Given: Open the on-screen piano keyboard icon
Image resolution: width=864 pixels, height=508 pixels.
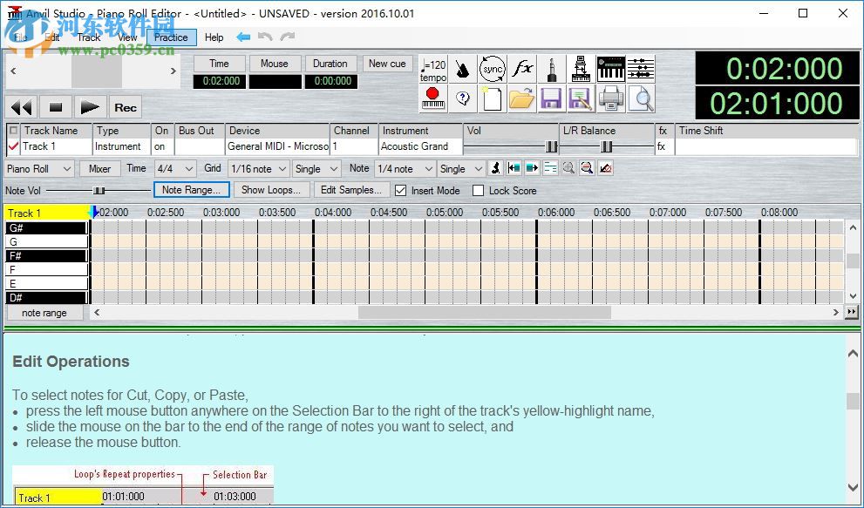Looking at the screenshot, I should [610, 69].
